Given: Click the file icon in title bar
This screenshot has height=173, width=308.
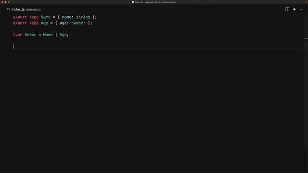Looking at the screenshot, I should point(133,2).
